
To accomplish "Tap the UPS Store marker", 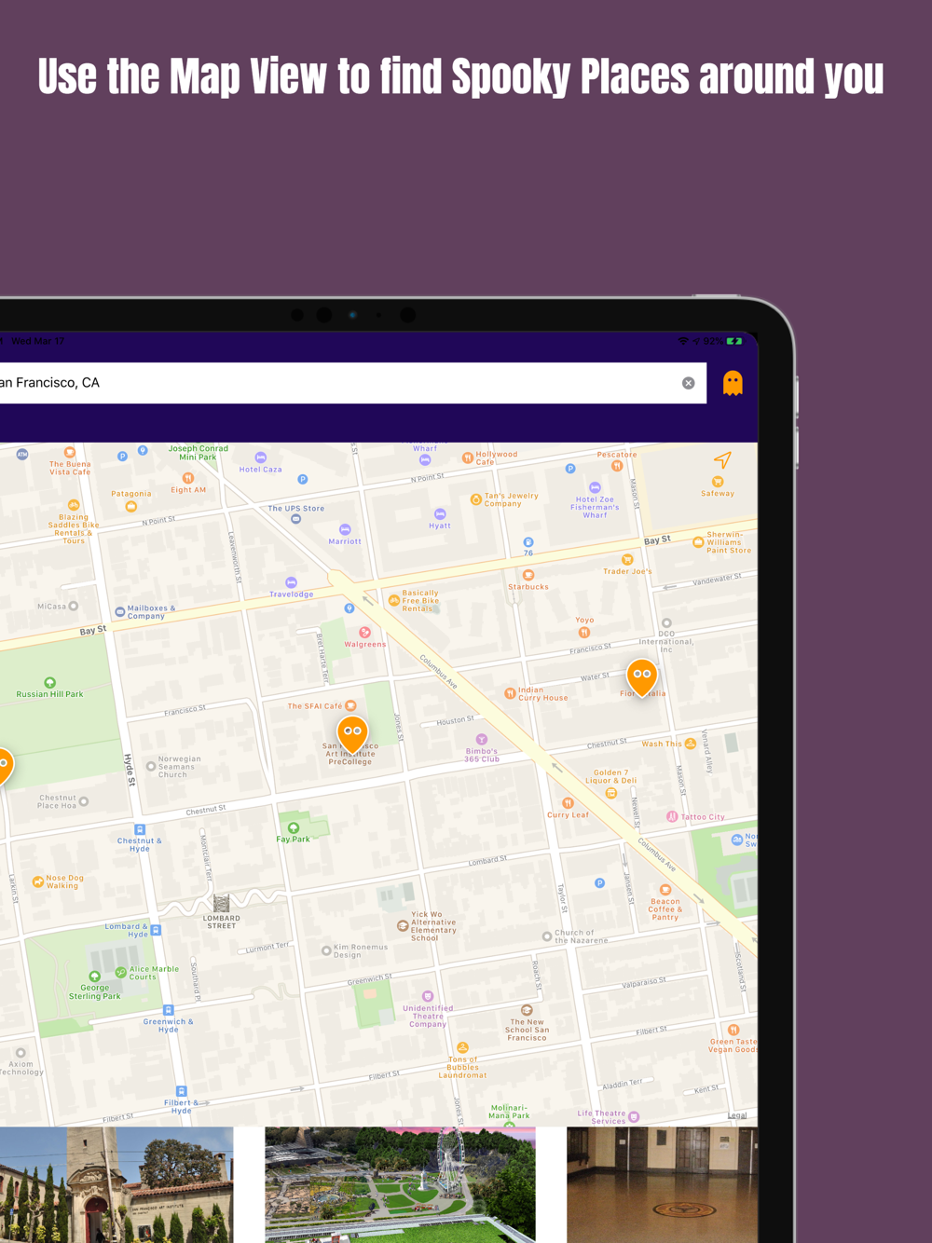I will (296, 519).
